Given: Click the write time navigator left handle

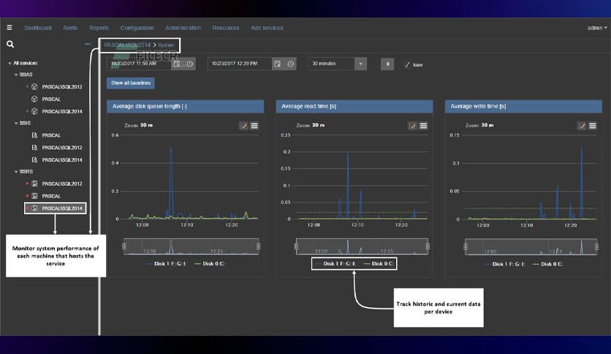Looking at the screenshot, I should 466,246.
